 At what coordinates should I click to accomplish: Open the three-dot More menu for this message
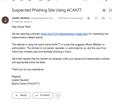click(111, 18)
